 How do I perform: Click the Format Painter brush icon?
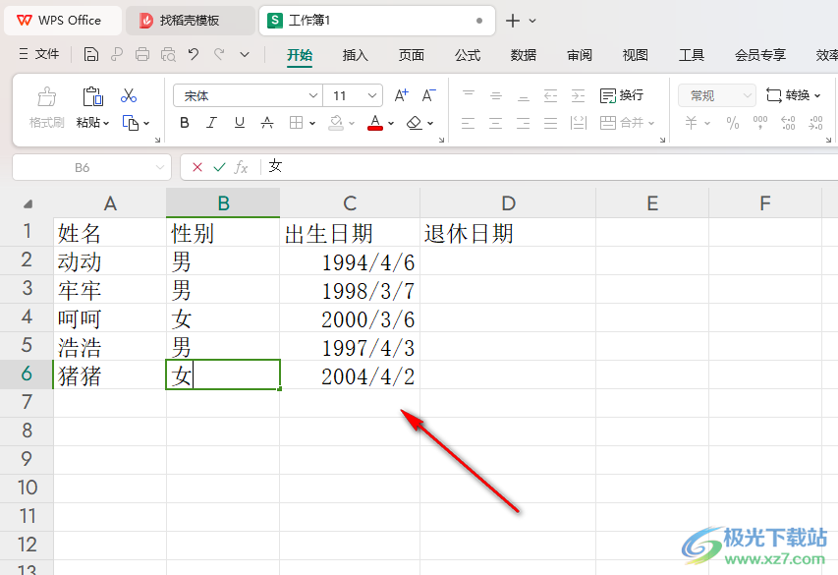click(x=46, y=96)
